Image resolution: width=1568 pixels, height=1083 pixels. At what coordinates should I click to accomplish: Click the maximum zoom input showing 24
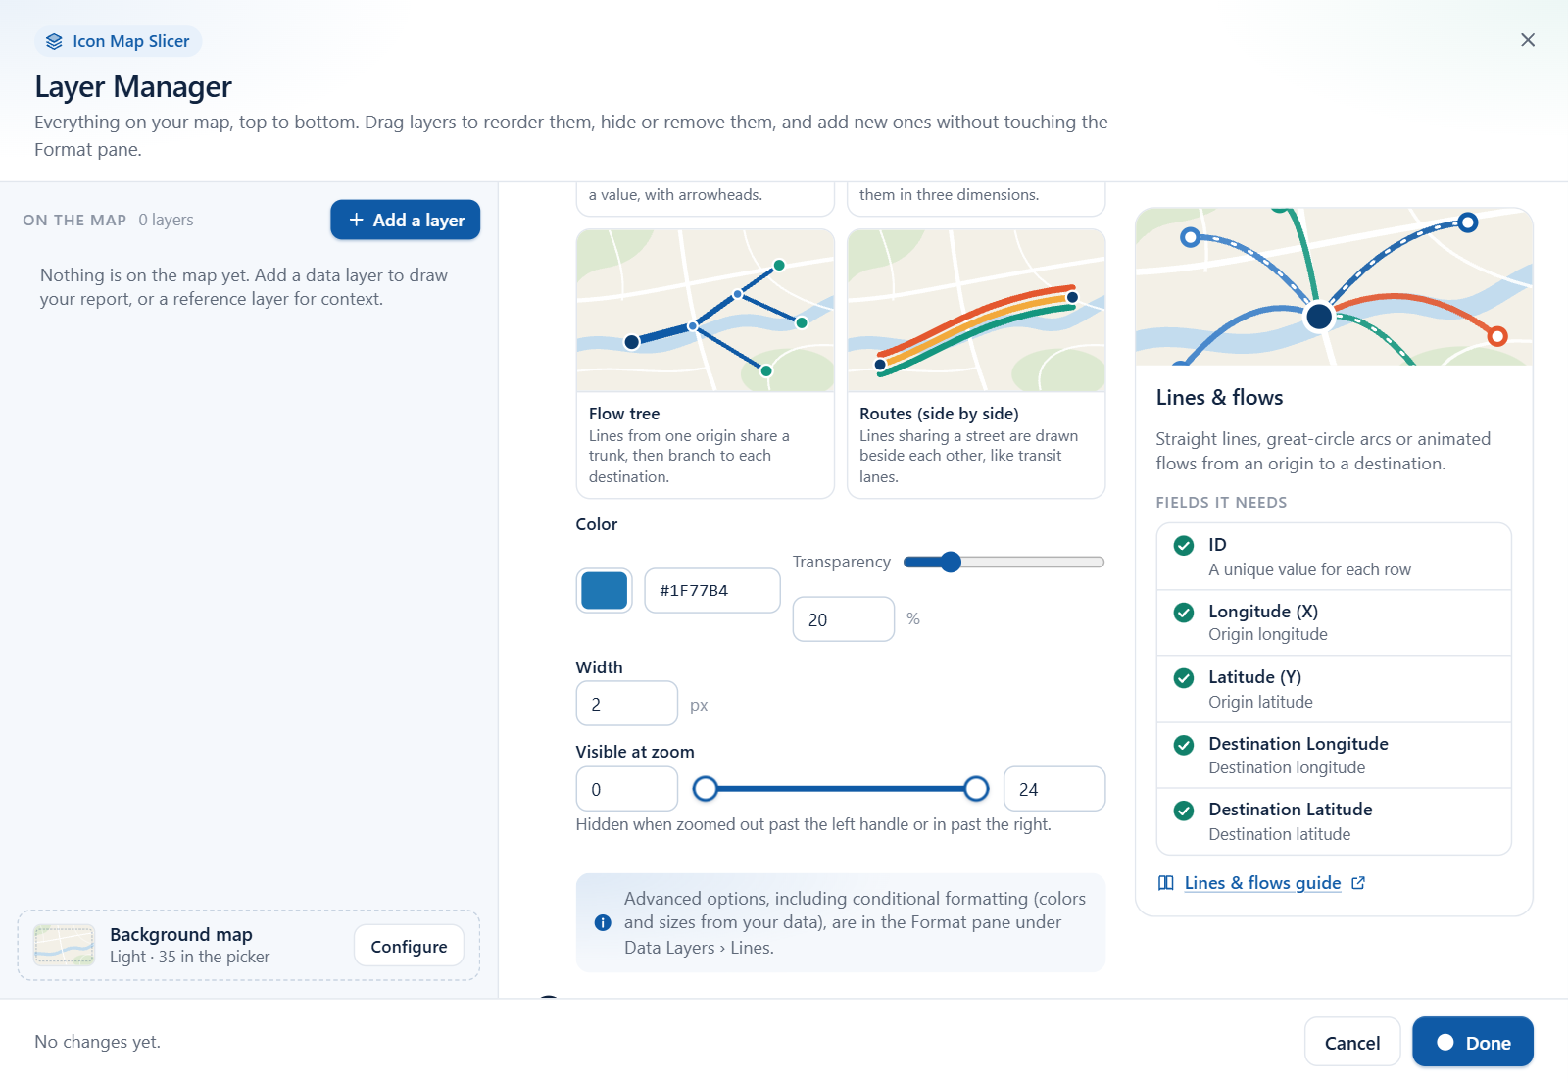tap(1054, 789)
